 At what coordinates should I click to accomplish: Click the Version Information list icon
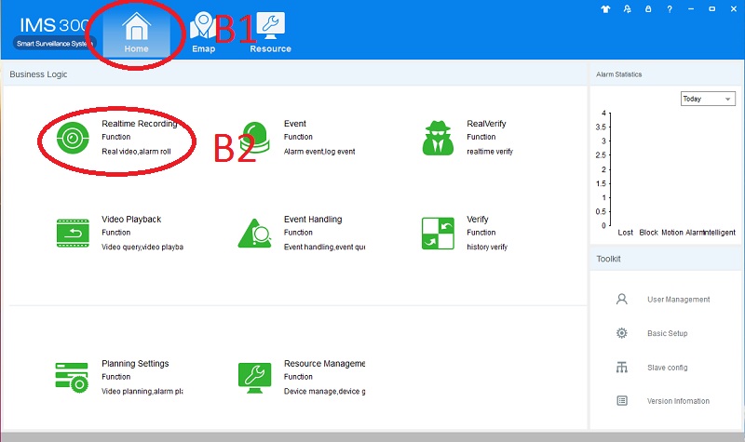(x=622, y=401)
